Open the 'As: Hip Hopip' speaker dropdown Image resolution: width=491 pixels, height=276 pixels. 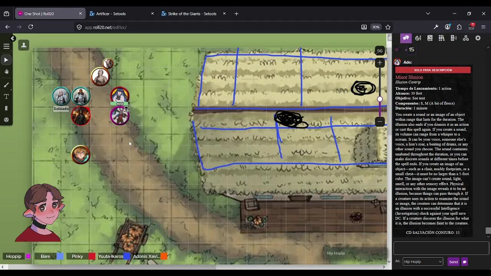(423, 261)
